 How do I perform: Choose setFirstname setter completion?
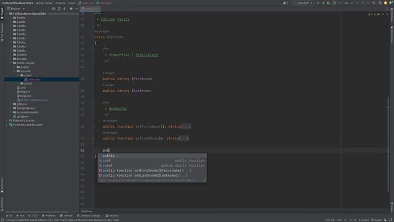tap(152, 170)
